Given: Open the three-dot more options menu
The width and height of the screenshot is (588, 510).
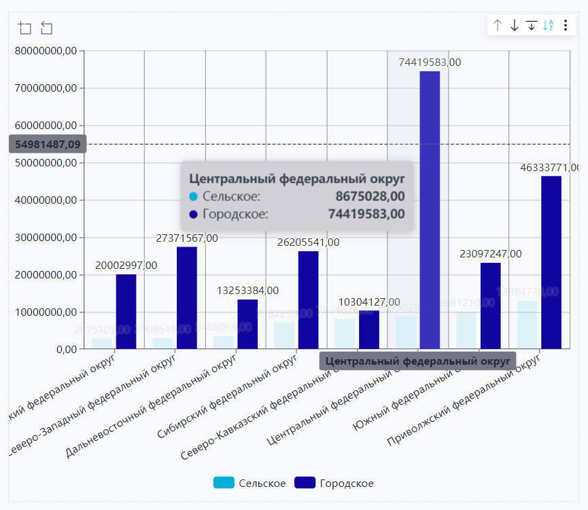Looking at the screenshot, I should click(x=566, y=26).
